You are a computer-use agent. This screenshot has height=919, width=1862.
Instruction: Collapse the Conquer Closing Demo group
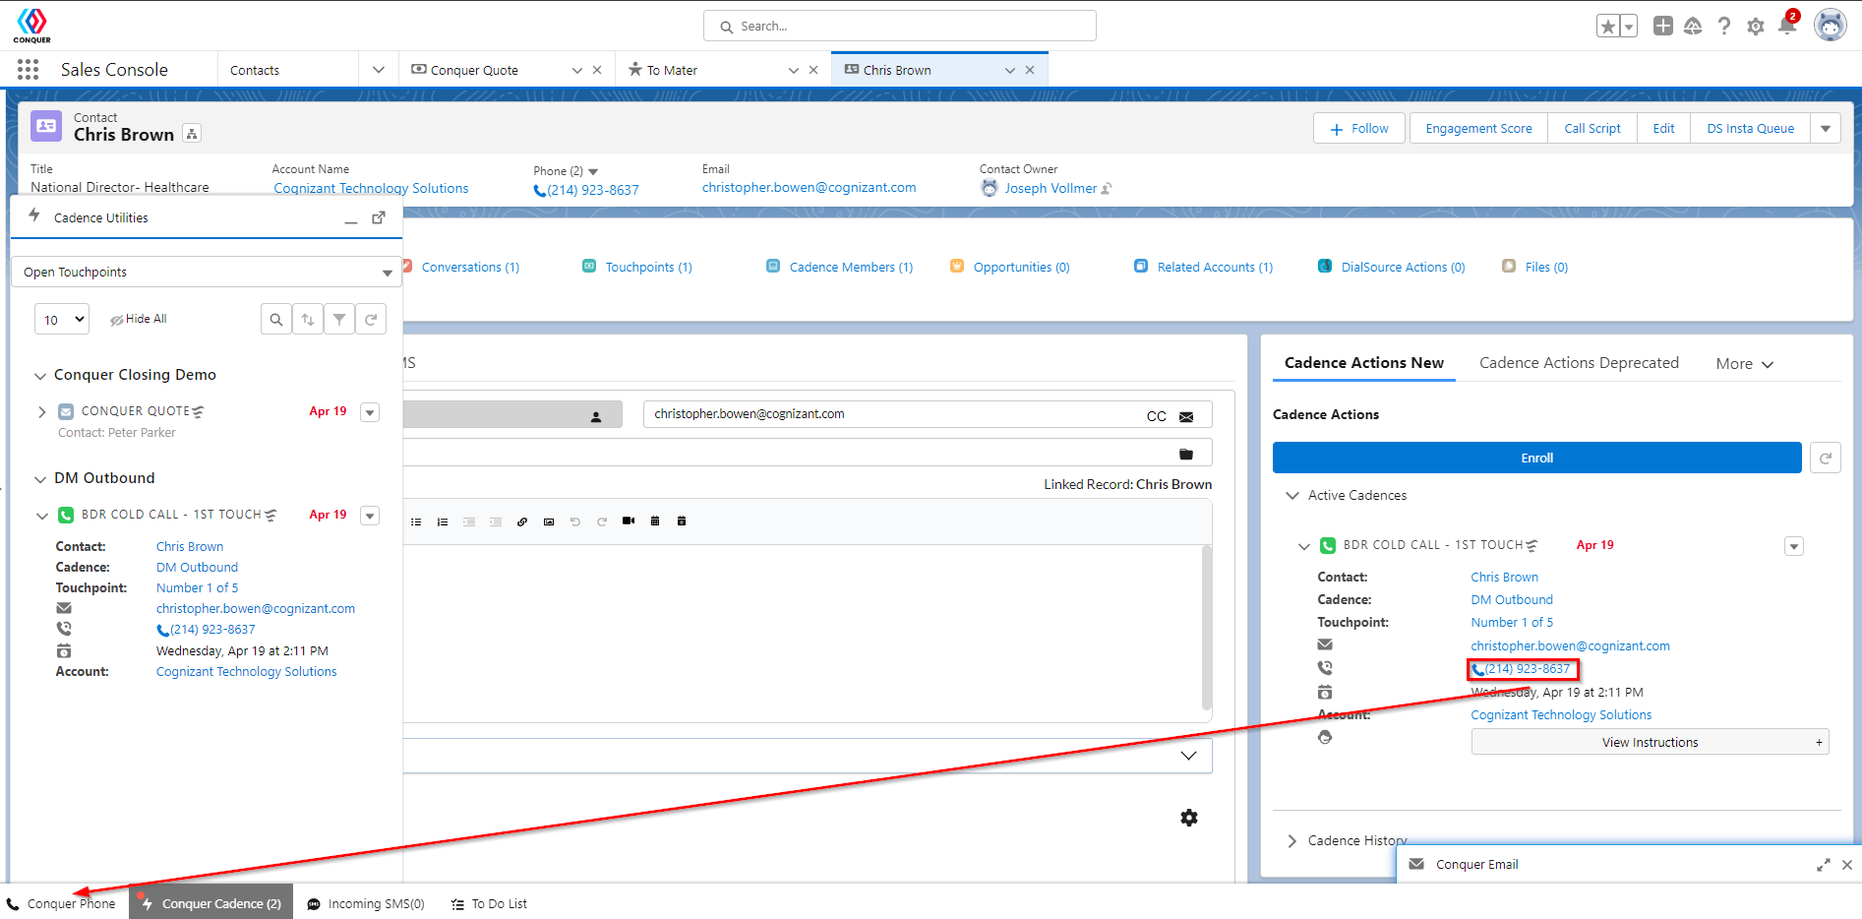point(40,376)
